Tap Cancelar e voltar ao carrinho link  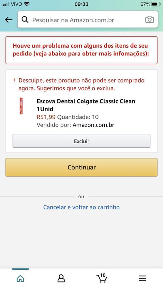pyautogui.click(x=81, y=207)
